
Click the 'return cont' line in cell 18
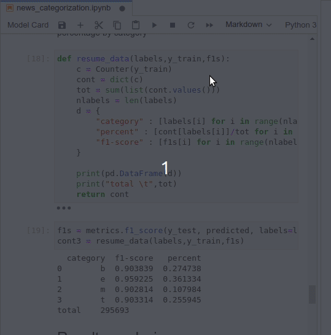(x=103, y=194)
